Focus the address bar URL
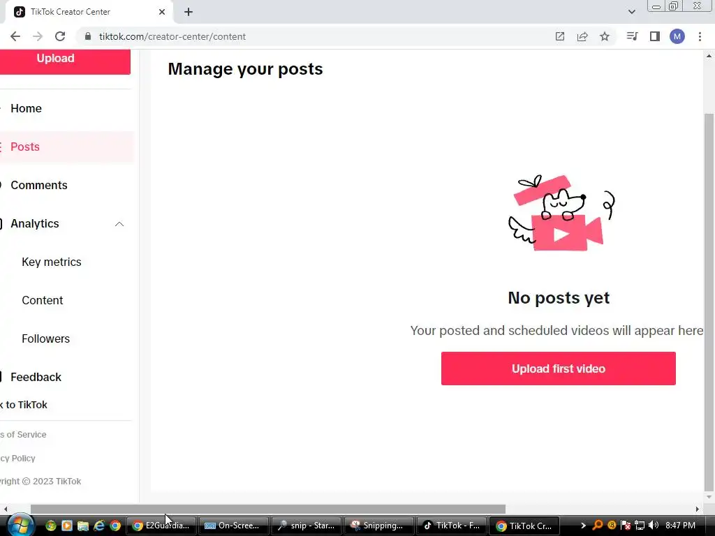Viewport: 715px width, 536px height. [x=172, y=36]
